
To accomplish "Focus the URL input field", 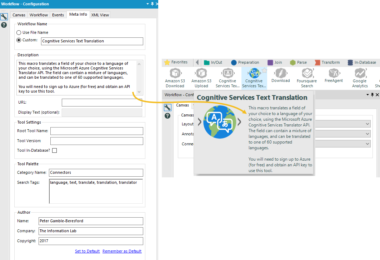I will click(102, 103).
